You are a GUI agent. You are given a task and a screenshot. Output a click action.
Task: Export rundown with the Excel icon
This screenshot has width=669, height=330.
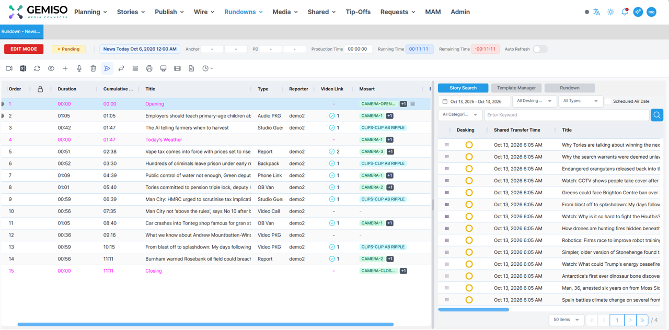point(23,68)
